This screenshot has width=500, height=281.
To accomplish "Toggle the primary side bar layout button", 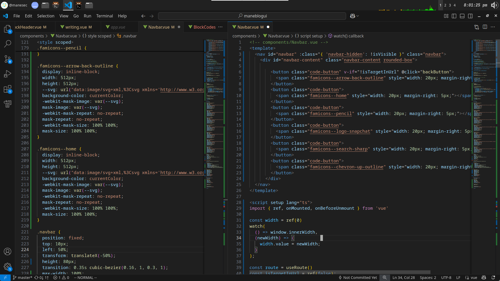I will pyautogui.click(x=454, y=16).
